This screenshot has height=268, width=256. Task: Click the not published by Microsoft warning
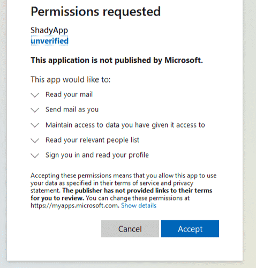pyautogui.click(x=117, y=60)
